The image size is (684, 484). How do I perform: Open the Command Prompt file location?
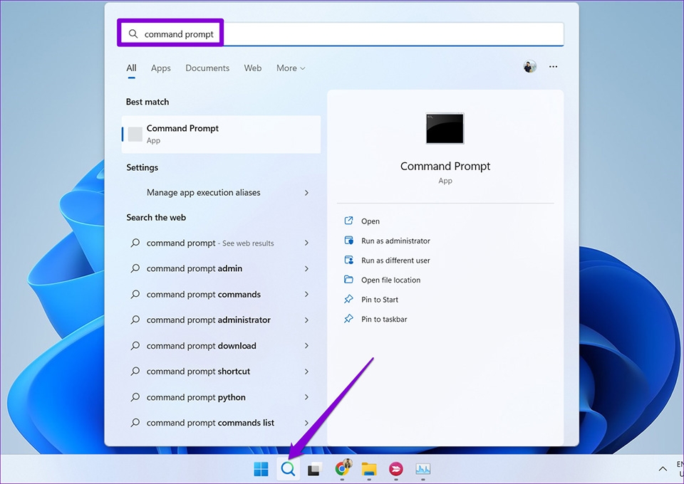tap(391, 280)
